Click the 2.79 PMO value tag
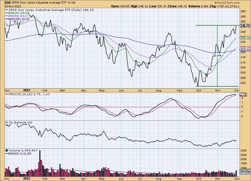 [x=243, y=95]
